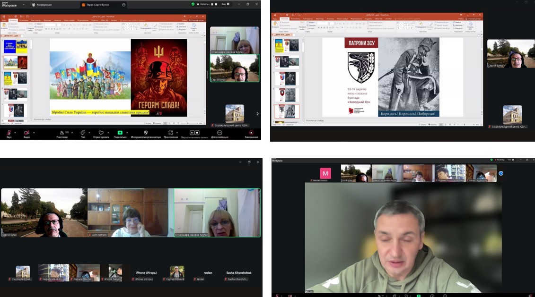Open Инструменты организатора shield icon
535x297 pixels.
click(x=146, y=133)
